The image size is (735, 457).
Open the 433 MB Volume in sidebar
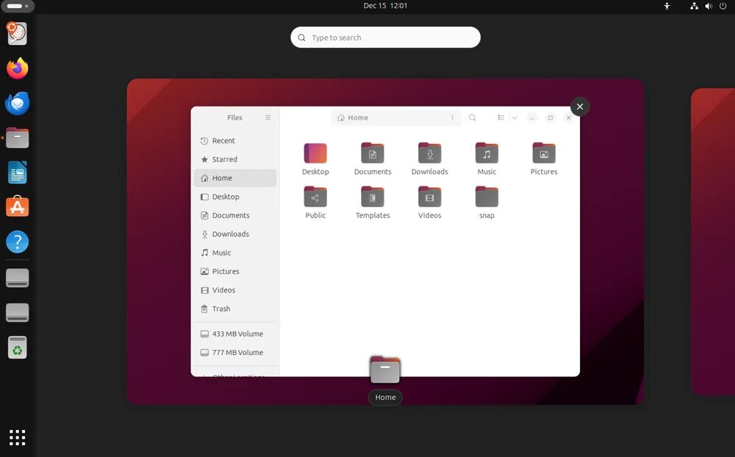(235, 334)
